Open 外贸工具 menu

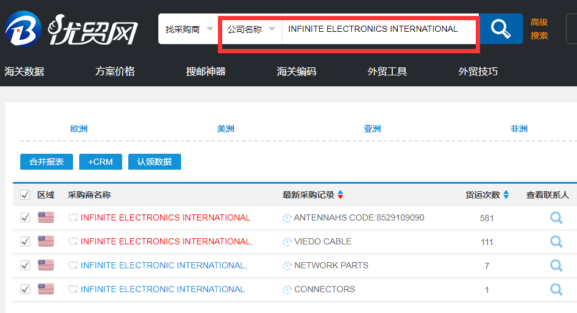point(387,71)
